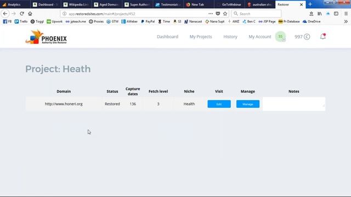Open My Account in navigation
This screenshot has height=197, width=351.
[x=259, y=37]
